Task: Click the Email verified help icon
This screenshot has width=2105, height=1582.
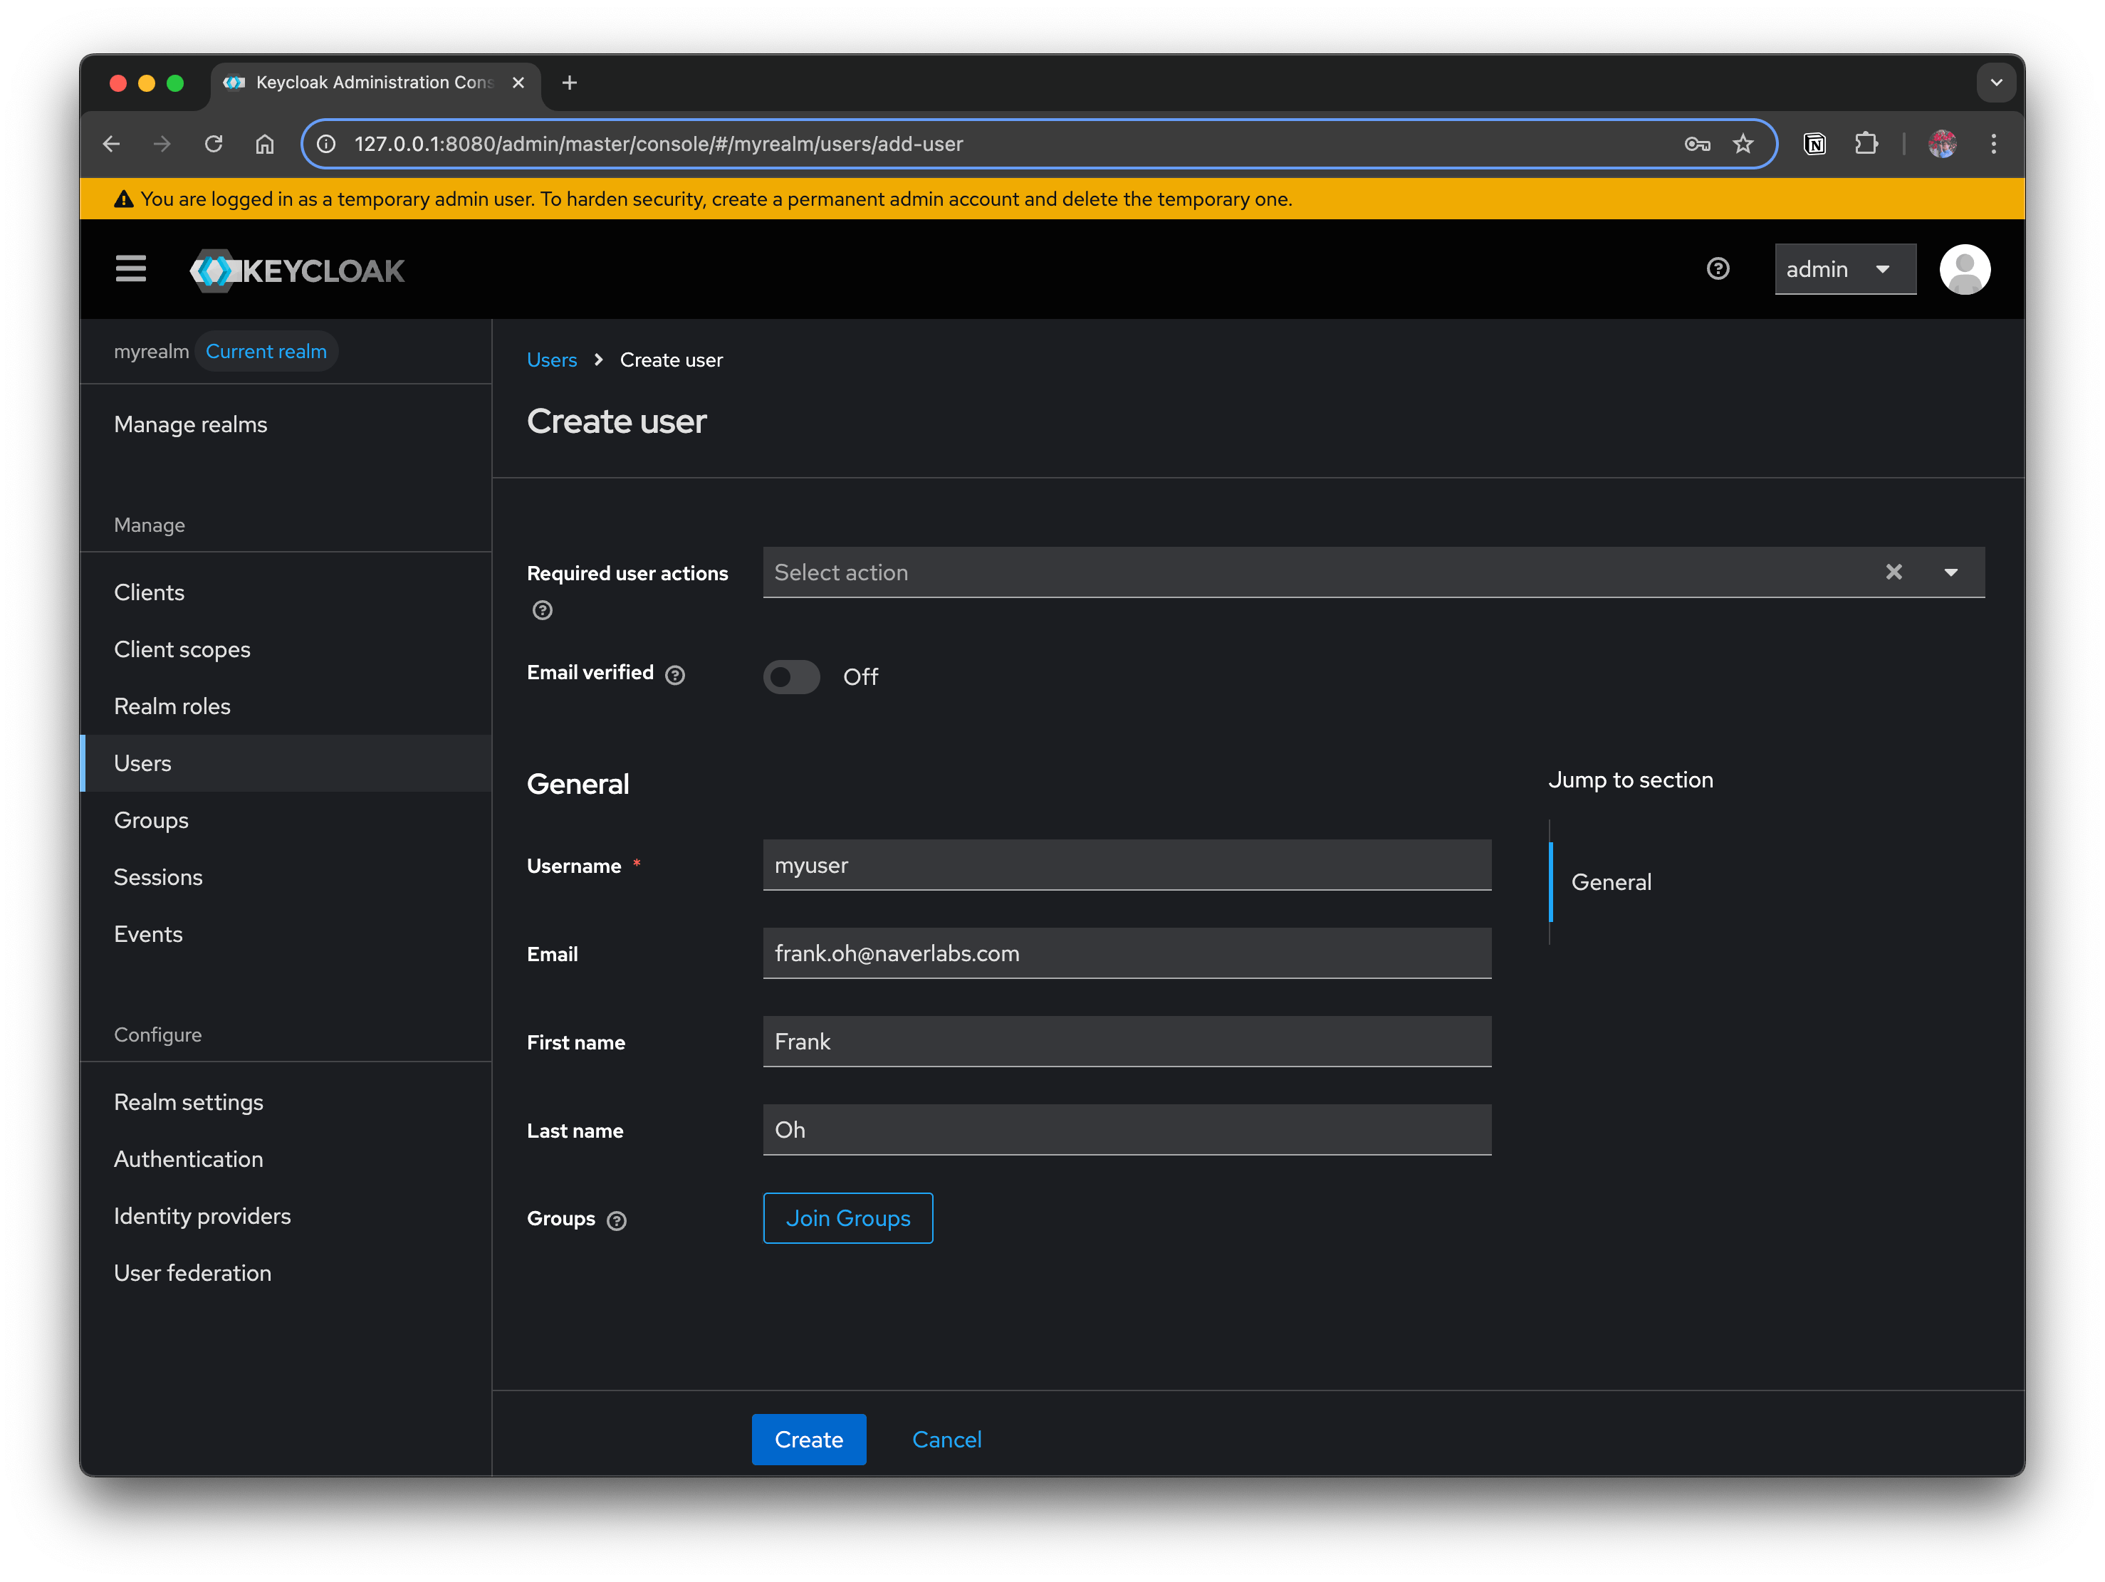Action: 674,676
